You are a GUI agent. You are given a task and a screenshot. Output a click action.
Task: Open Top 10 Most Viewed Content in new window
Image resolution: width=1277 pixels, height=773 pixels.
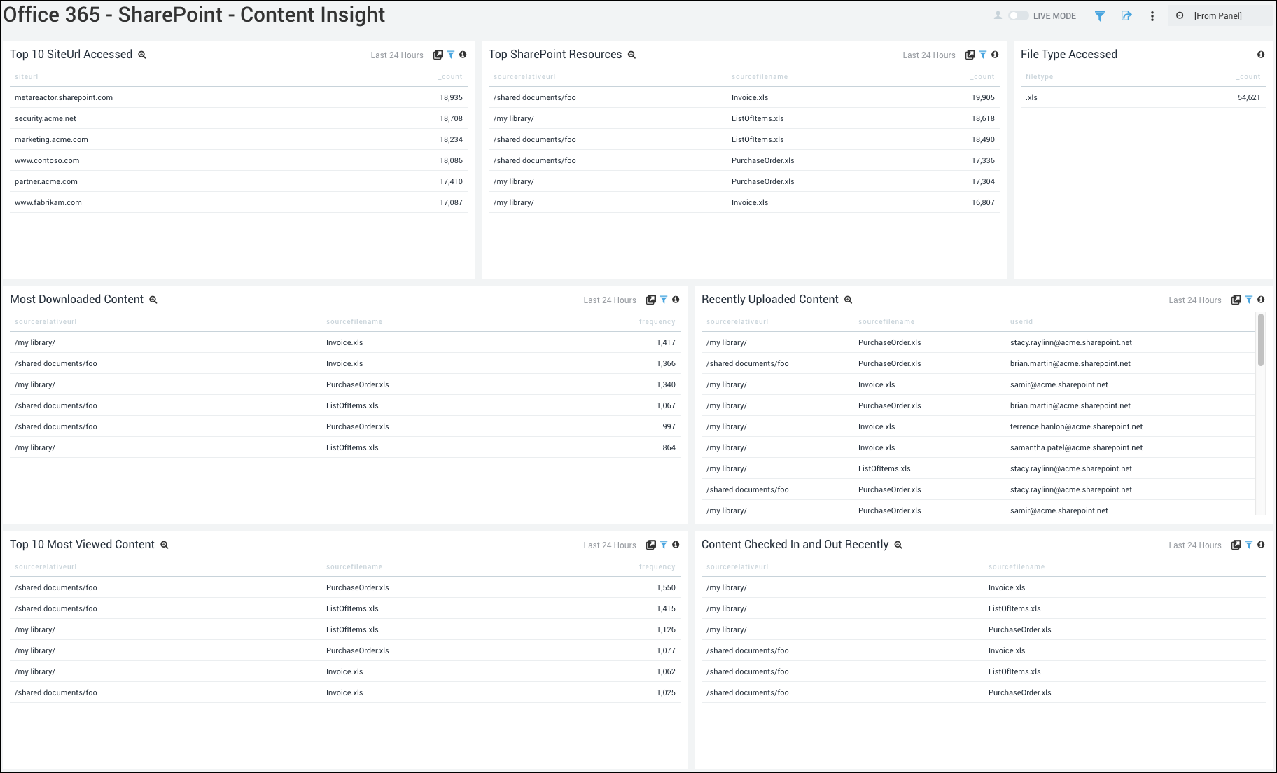651,544
